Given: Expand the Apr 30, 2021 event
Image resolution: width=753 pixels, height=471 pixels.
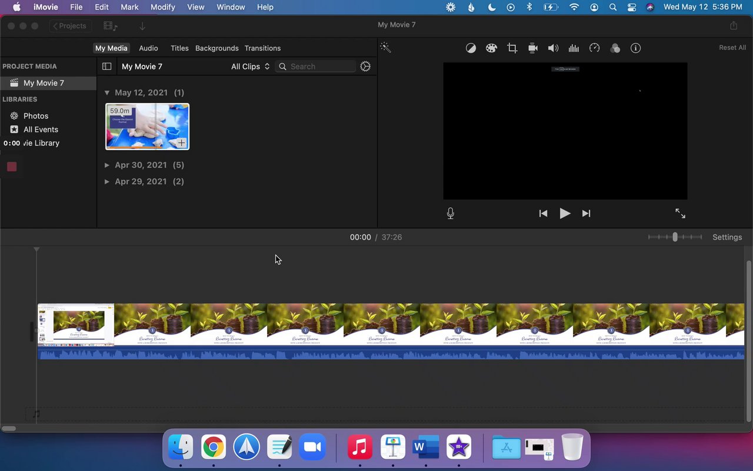Looking at the screenshot, I should 107,165.
